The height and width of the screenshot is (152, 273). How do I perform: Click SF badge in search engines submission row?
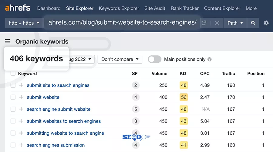pyautogui.click(x=136, y=145)
